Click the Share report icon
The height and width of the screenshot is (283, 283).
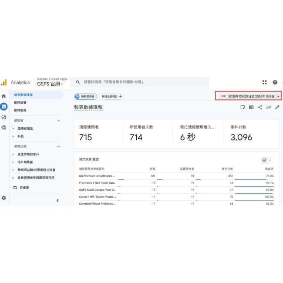click(x=260, y=107)
